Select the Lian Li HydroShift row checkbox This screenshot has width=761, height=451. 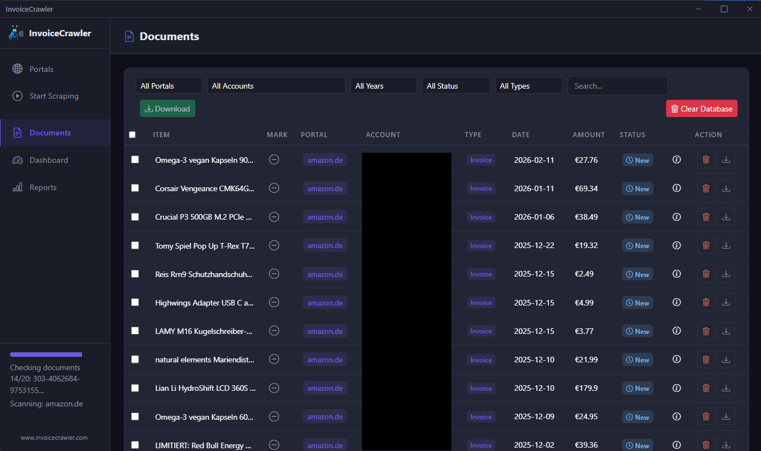pos(135,387)
